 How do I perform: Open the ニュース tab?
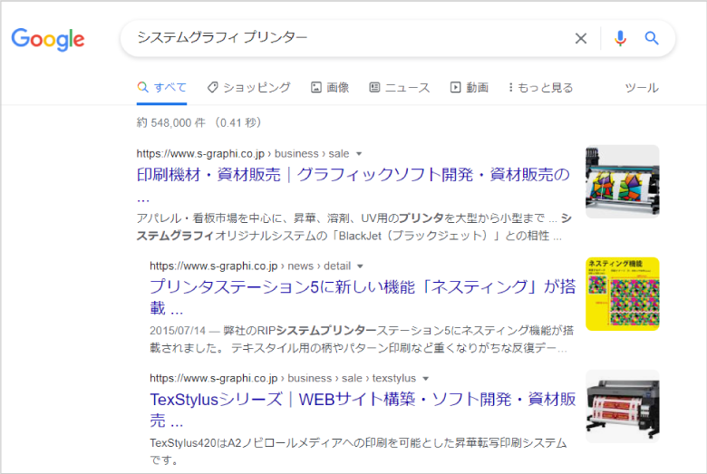click(400, 88)
